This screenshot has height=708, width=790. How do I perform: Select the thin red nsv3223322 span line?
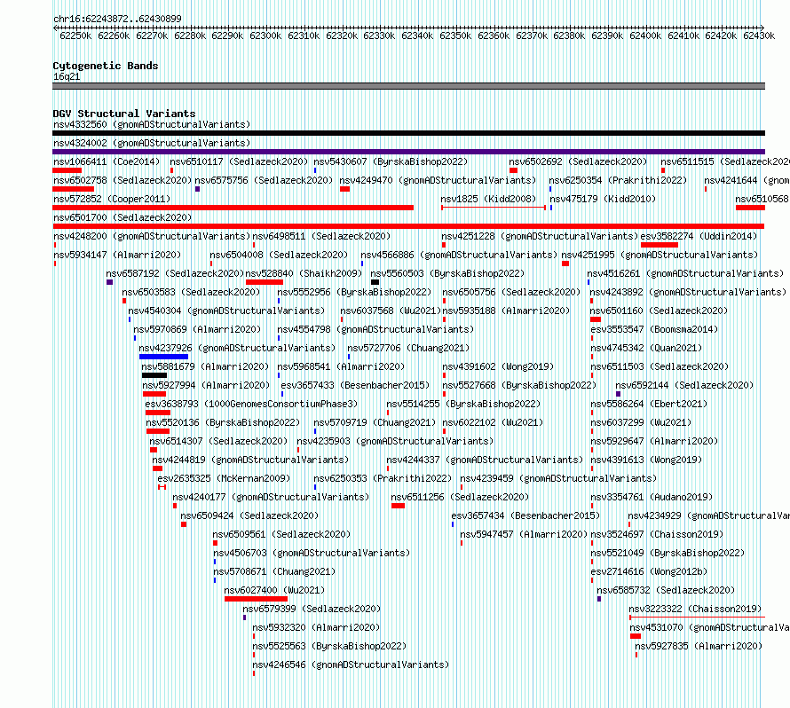(698, 617)
